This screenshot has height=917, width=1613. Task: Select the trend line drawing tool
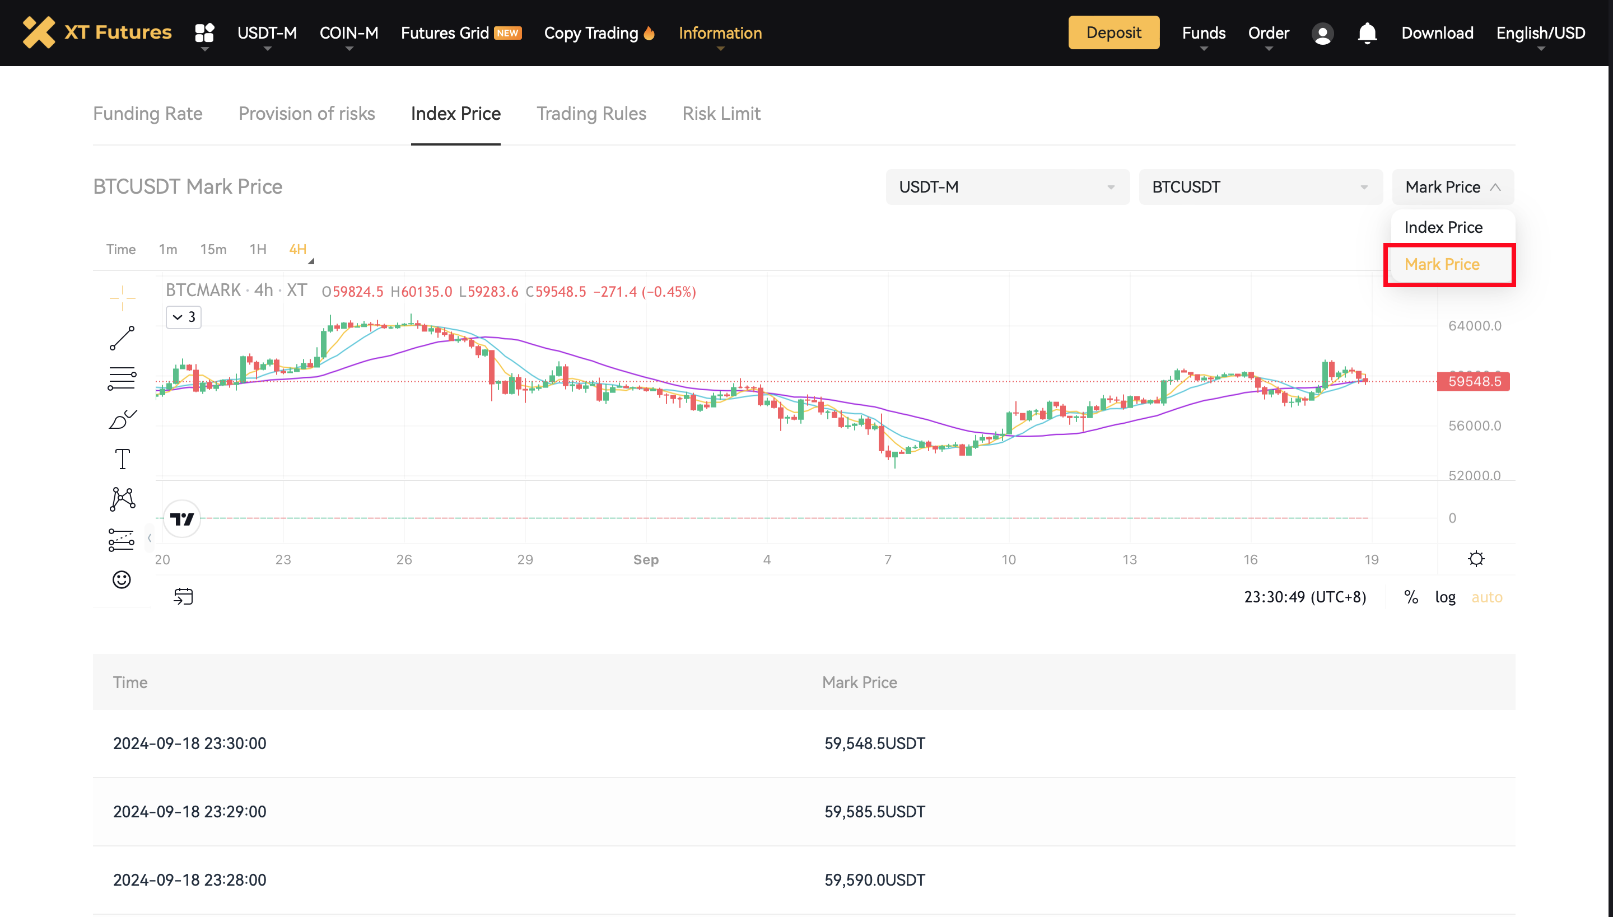[x=122, y=338]
